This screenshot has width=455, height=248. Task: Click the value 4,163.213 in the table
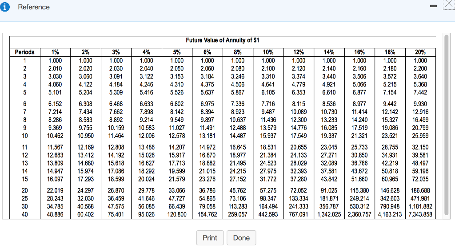coord(390,215)
